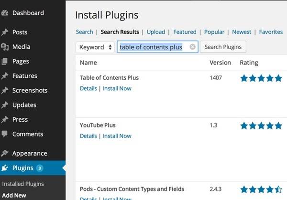Screen dimensions: 287x200
Task: Open the Keyword search type dropdown
Action: [x=95, y=47]
